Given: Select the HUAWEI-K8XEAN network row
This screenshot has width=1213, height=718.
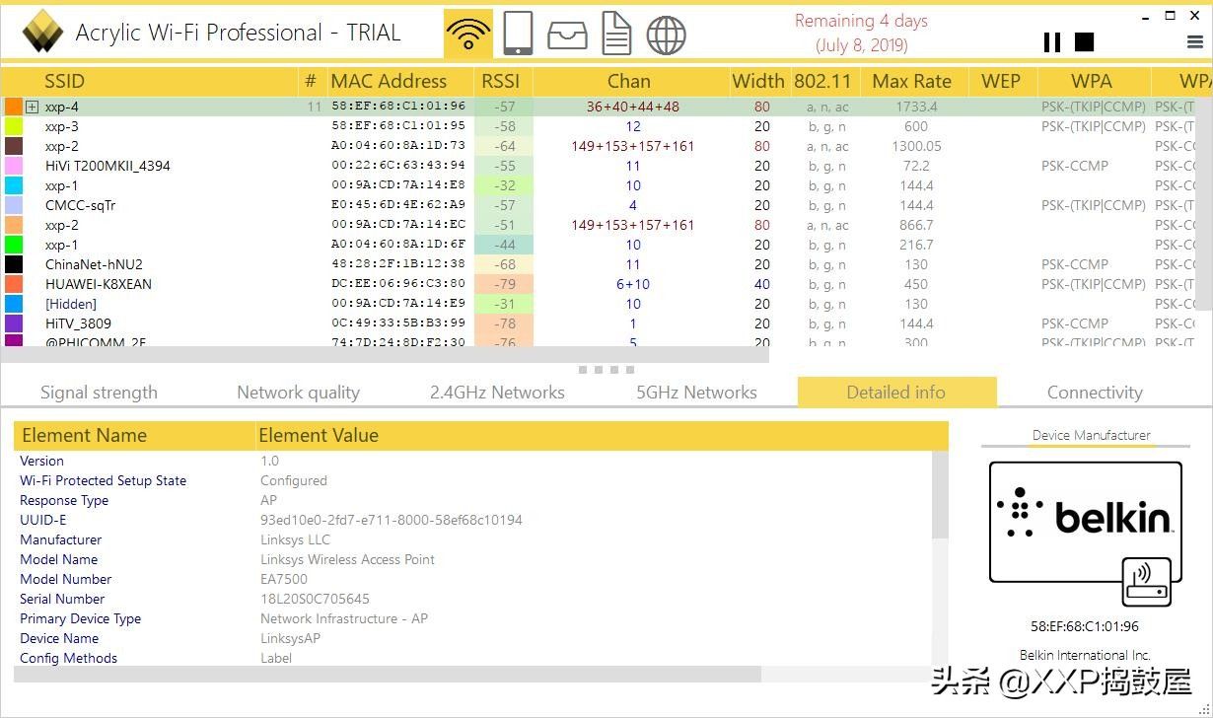Looking at the screenshot, I should pyautogui.click(x=99, y=284).
